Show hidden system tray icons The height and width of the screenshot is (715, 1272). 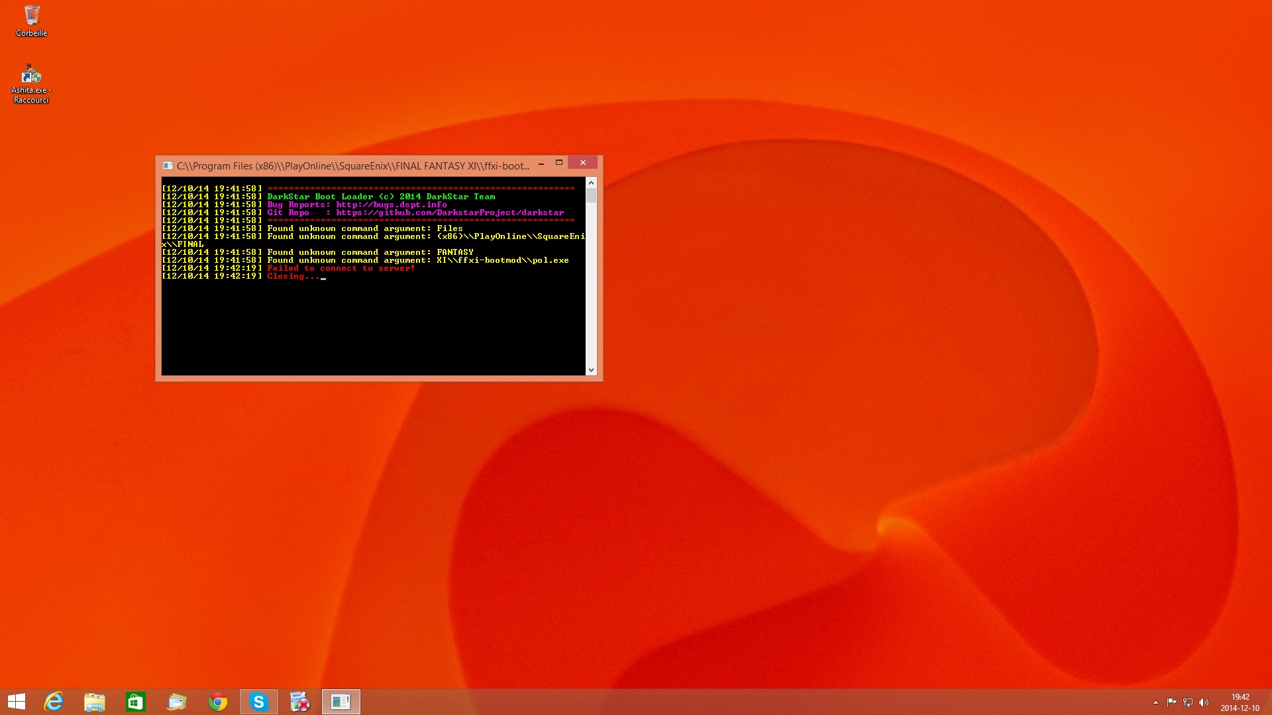(1155, 702)
